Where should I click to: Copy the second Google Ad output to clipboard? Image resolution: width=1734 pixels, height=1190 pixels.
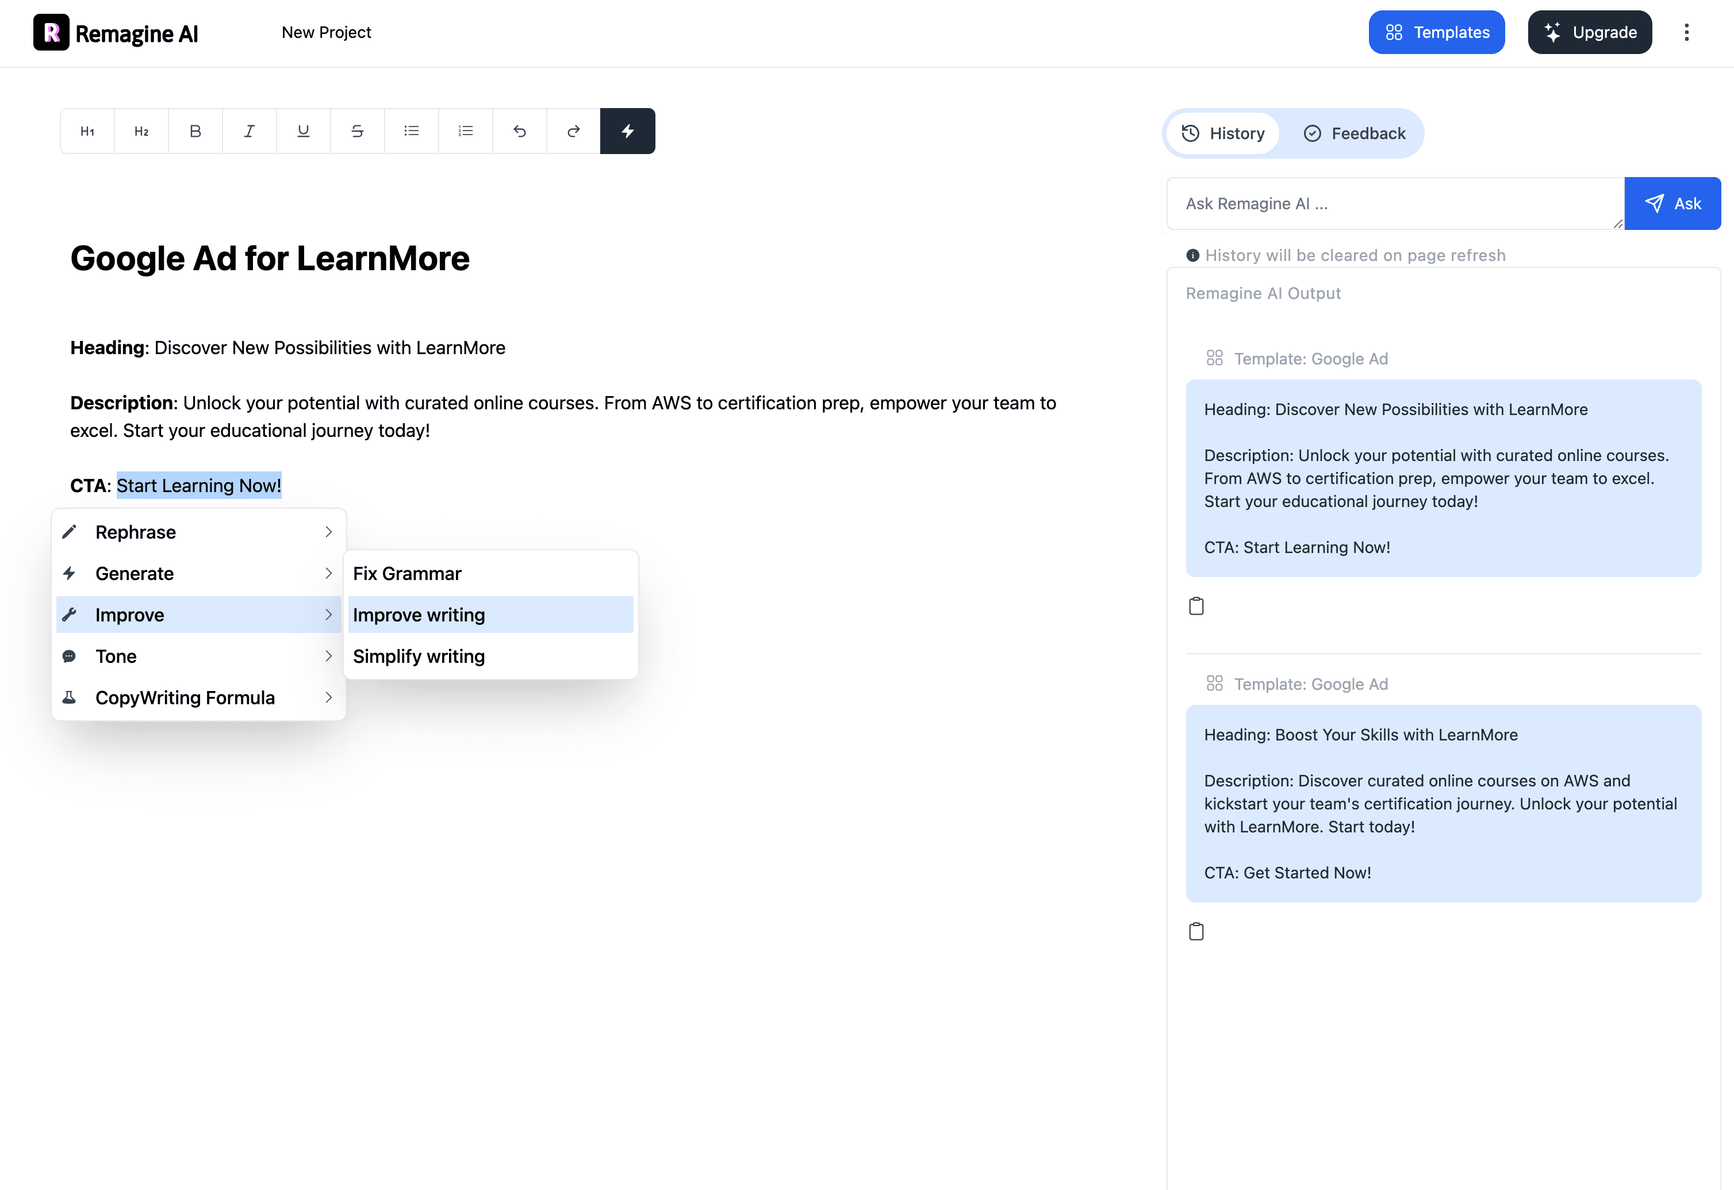coord(1196,931)
